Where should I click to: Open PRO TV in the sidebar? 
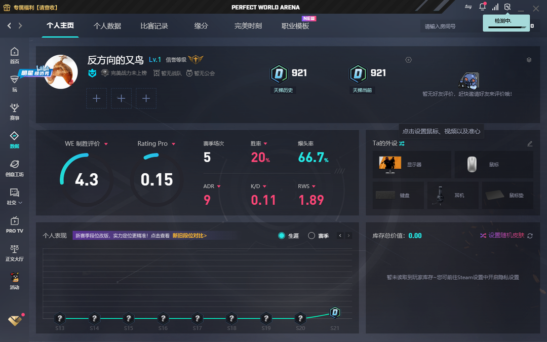(x=14, y=225)
